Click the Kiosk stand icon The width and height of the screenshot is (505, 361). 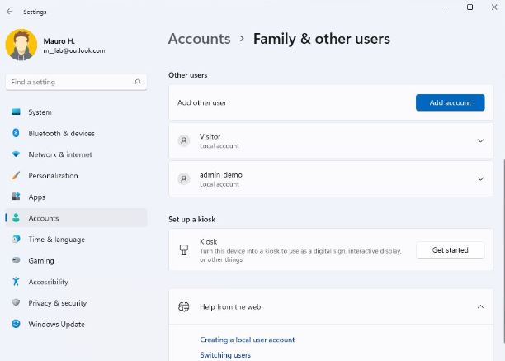(183, 249)
